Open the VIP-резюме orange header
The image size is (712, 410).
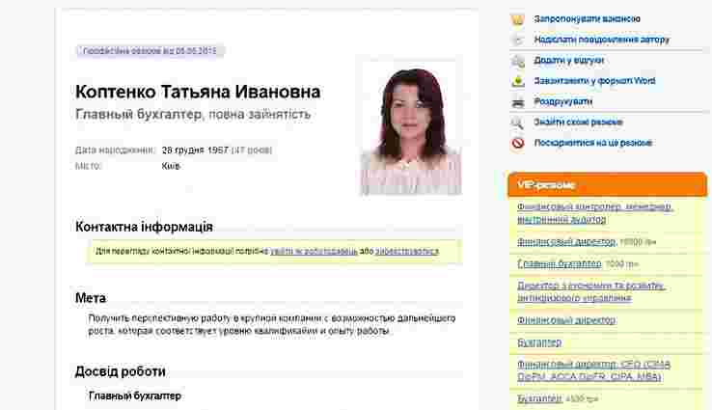coord(608,185)
